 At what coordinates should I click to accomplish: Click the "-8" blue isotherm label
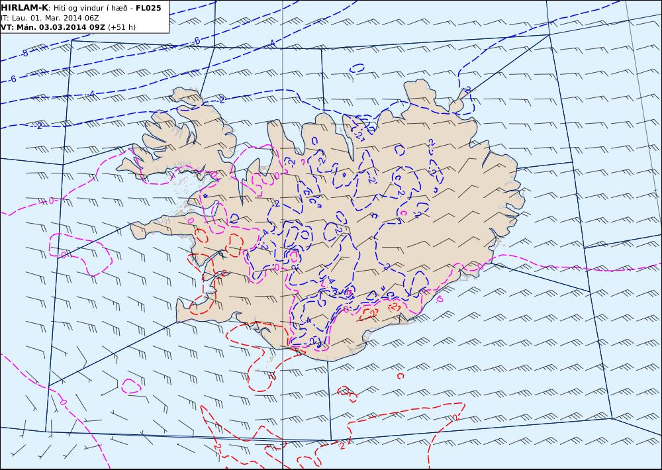click(24, 53)
